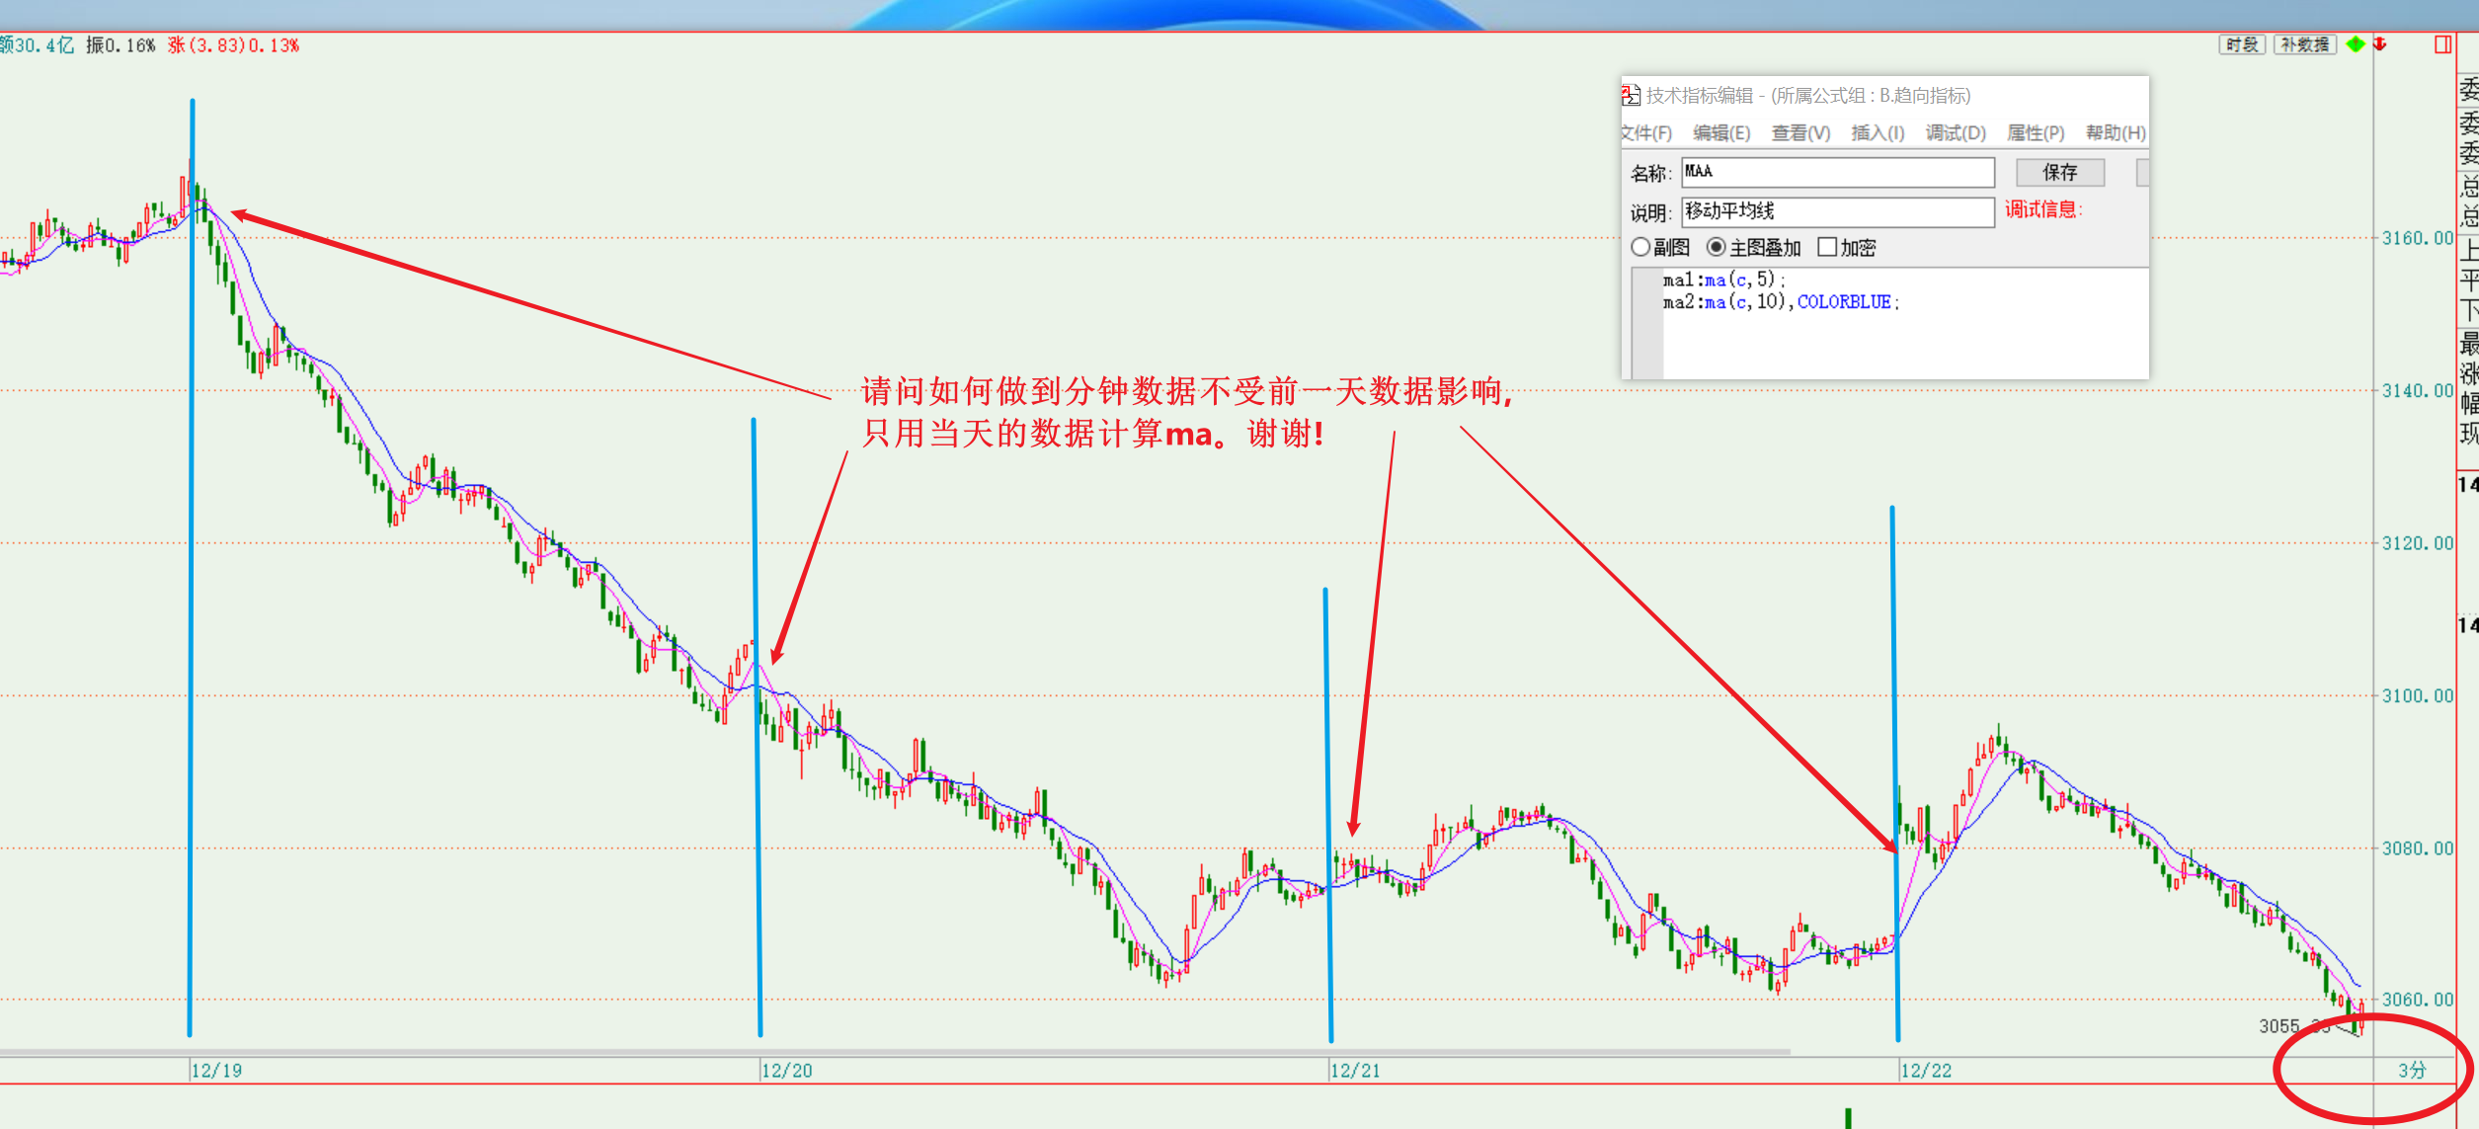
Task: Click the 名称 field containing MAA
Action: [1837, 172]
